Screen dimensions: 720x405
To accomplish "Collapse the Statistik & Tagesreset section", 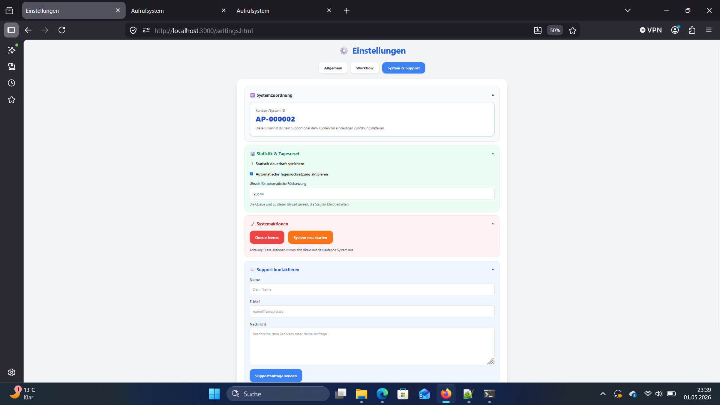I will tap(492, 154).
